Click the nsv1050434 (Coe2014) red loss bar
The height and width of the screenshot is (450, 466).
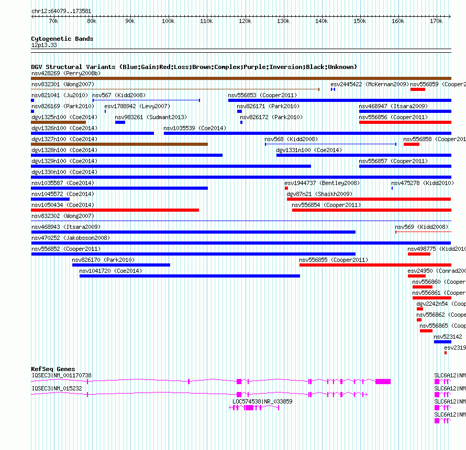[115, 210]
